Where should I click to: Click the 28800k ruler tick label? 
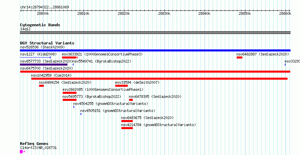43,13
